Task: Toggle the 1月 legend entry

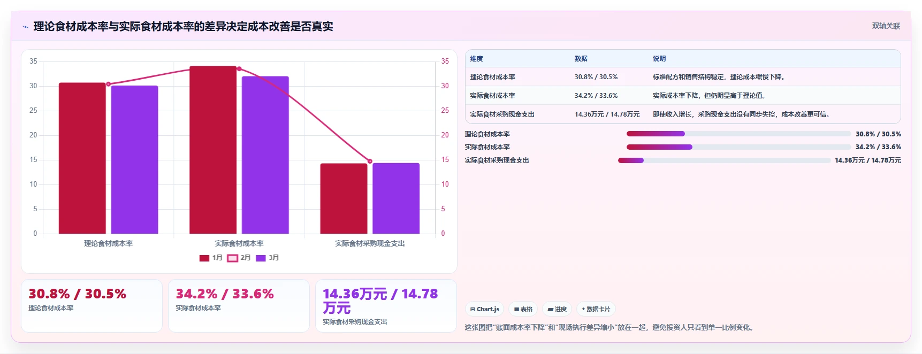Action: 211,258
